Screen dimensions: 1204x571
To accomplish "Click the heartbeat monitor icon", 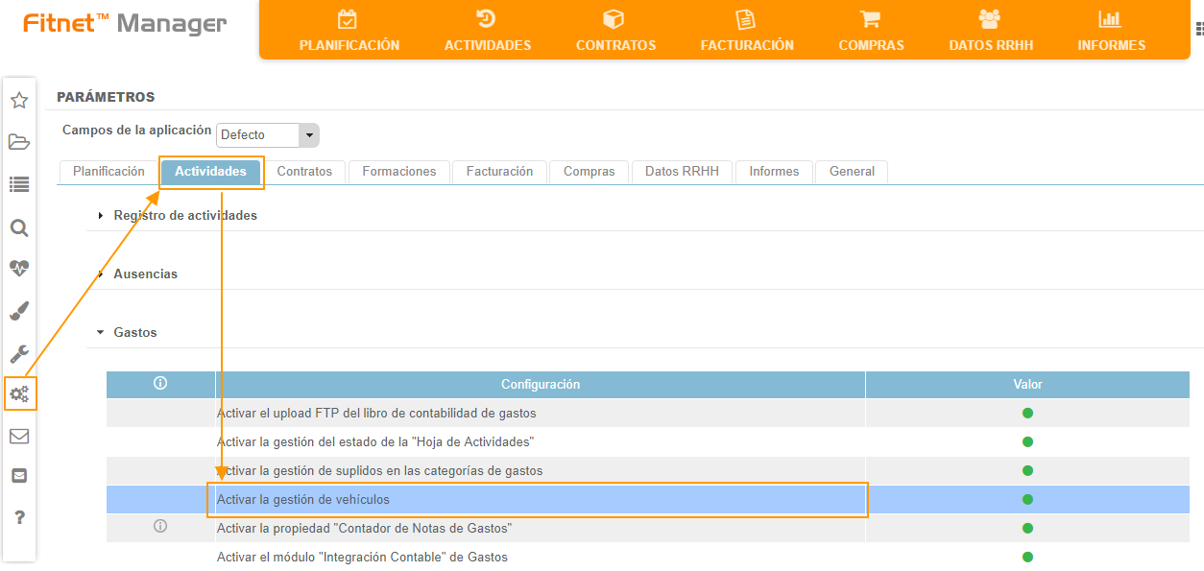I will coord(18,268).
